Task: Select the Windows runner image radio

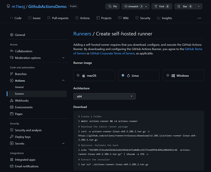Action: tap(168, 75)
